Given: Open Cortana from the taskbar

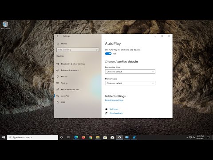Looking at the screenshot, I should pos(61,137).
